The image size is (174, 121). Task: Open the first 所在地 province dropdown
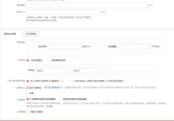click(52, 71)
